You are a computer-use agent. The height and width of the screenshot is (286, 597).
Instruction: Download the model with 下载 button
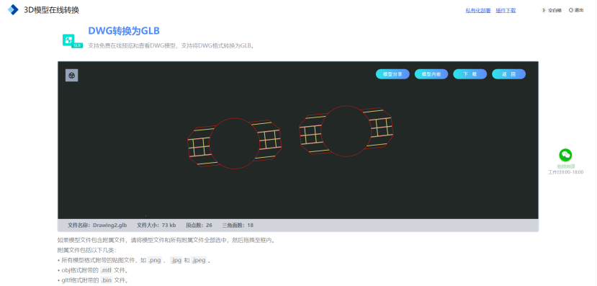(470, 74)
